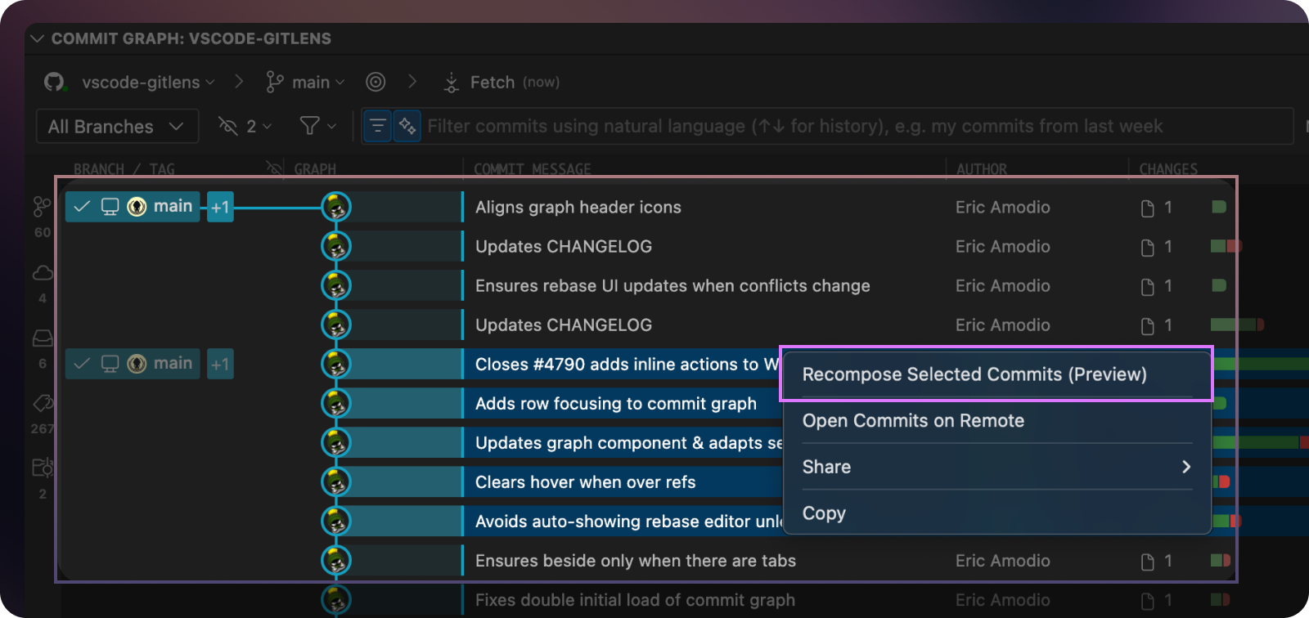The height and width of the screenshot is (618, 1309).
Task: Toggle hidden eye icon in Graph column header
Action: coord(274,168)
